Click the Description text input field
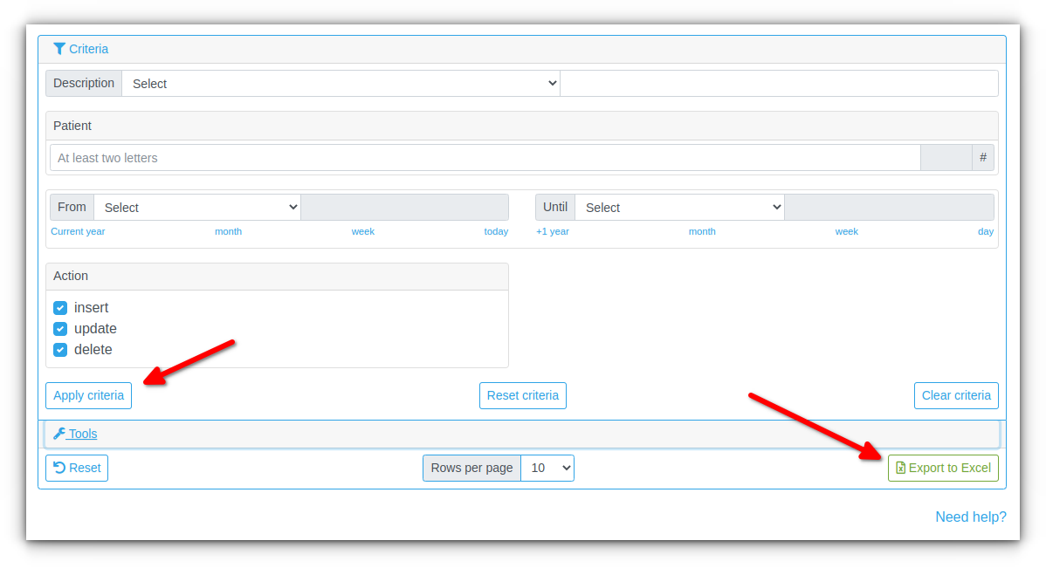The image size is (1046, 568). pyautogui.click(x=779, y=84)
